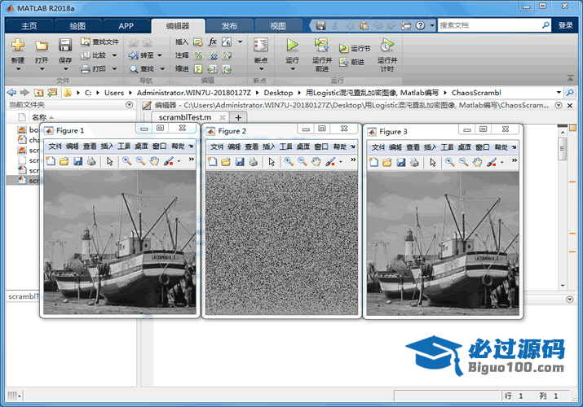This screenshot has width=583, height=407.
Task: Click the open folder icon in Figure 1
Action: [64, 162]
